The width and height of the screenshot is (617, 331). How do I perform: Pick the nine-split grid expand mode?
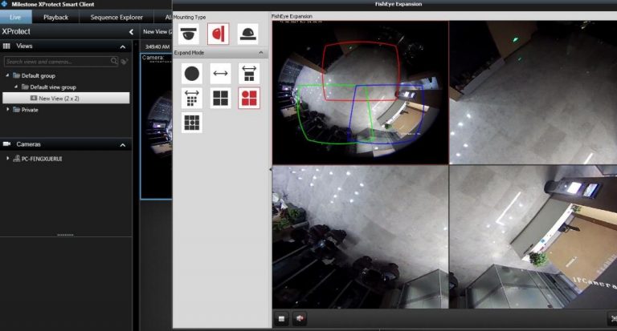pyautogui.click(x=191, y=123)
